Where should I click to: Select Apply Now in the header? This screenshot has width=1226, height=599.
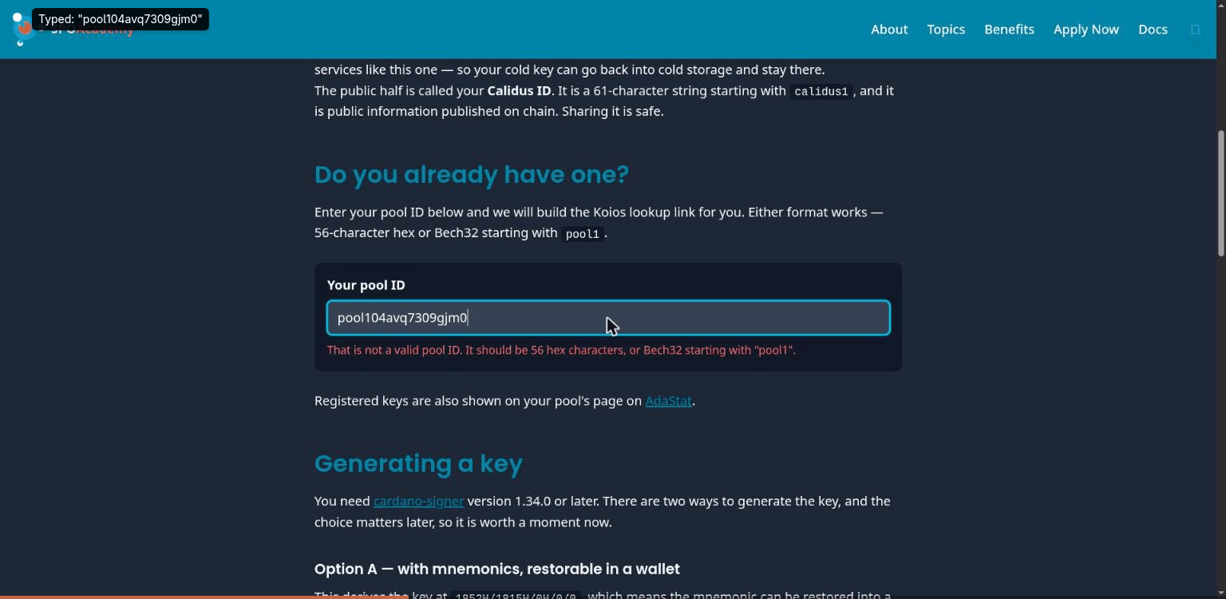click(x=1086, y=30)
